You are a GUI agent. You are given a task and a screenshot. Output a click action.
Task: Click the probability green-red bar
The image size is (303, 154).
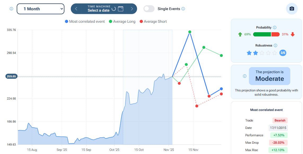[x=266, y=34]
